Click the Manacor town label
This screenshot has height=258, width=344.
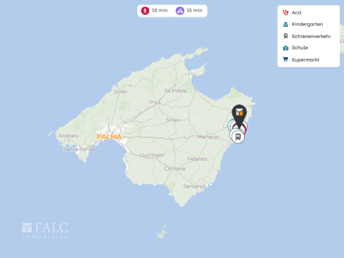click(x=208, y=137)
